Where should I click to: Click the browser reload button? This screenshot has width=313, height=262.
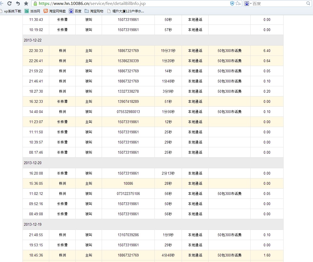10,4
